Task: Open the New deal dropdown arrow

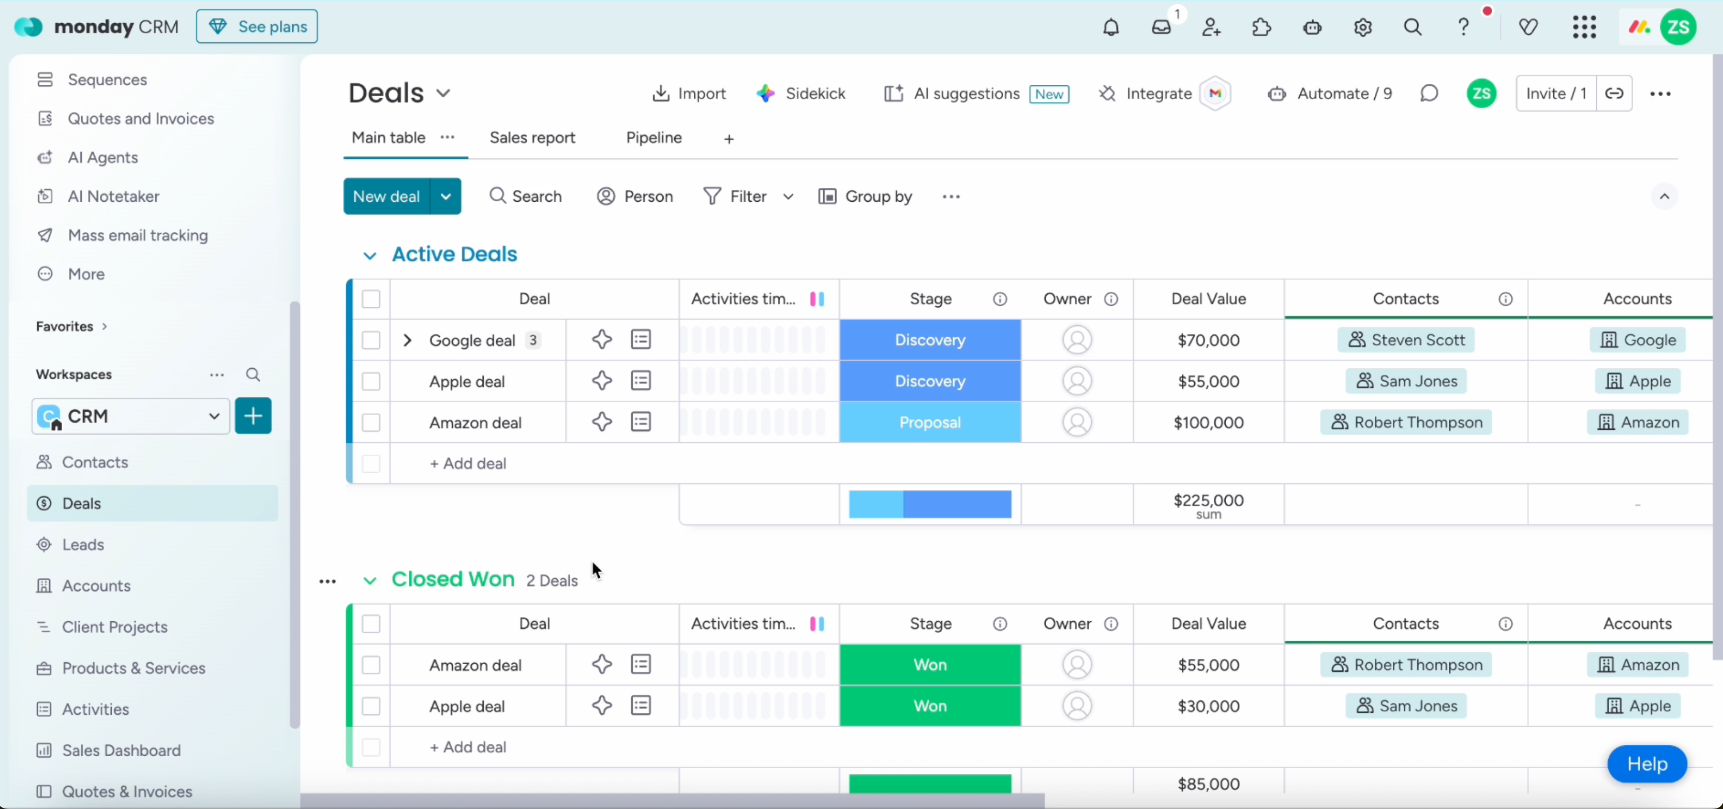Action: [x=445, y=196]
